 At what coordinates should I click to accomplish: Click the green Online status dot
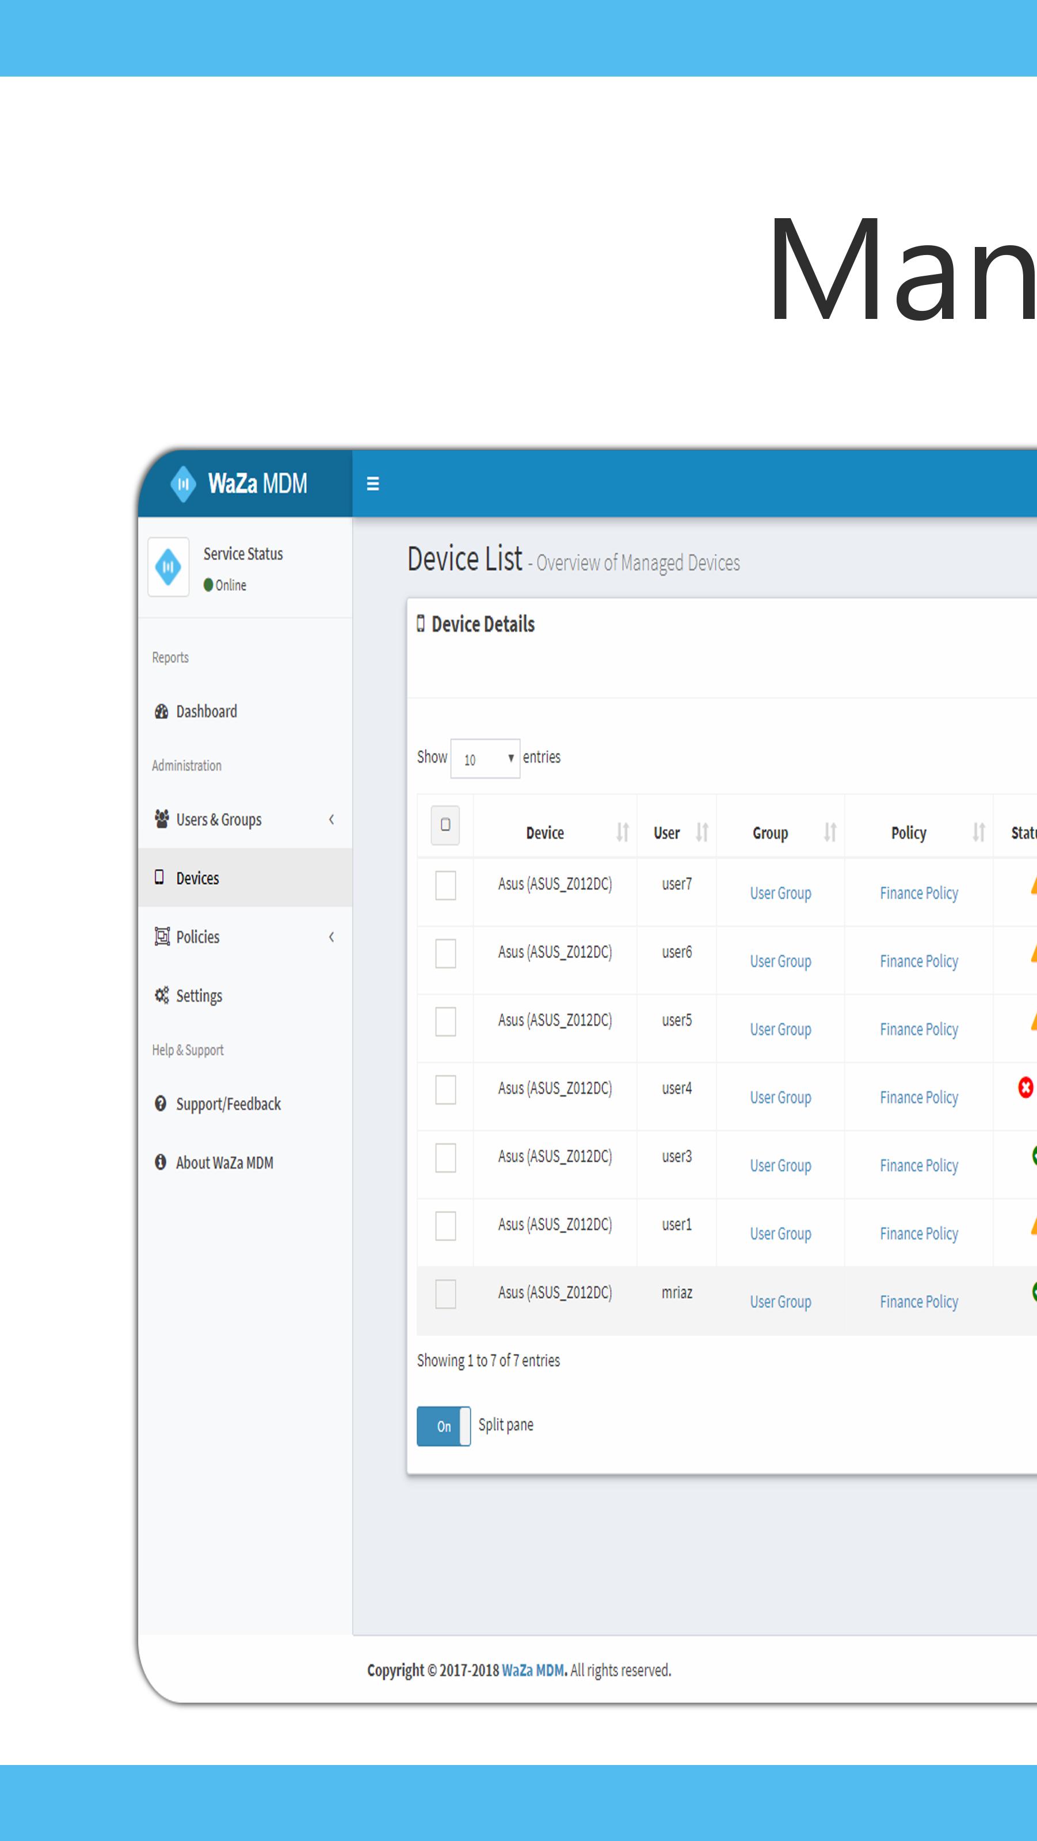208,585
